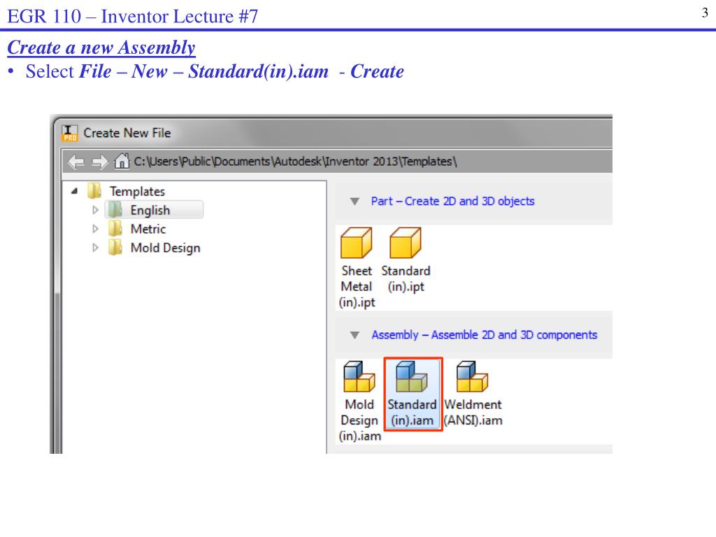Expand the Metric folder node

[x=95, y=229]
